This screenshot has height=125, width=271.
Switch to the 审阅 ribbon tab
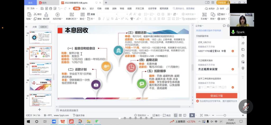coord(122,8)
